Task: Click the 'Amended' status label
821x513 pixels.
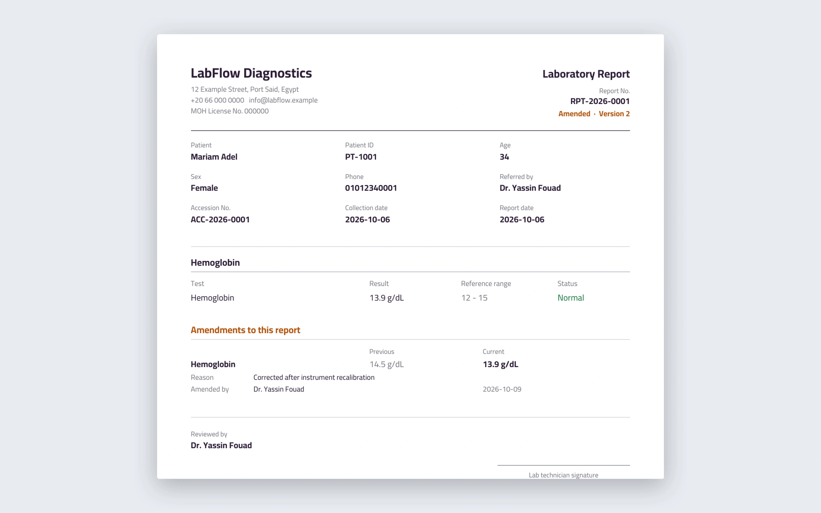Action: [574, 114]
